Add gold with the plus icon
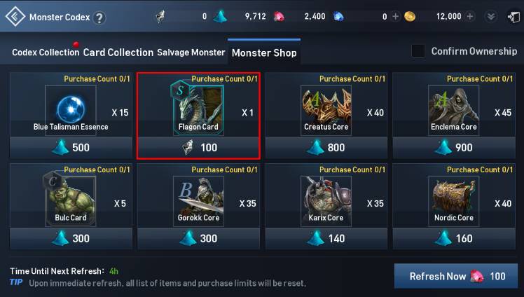 (x=470, y=16)
